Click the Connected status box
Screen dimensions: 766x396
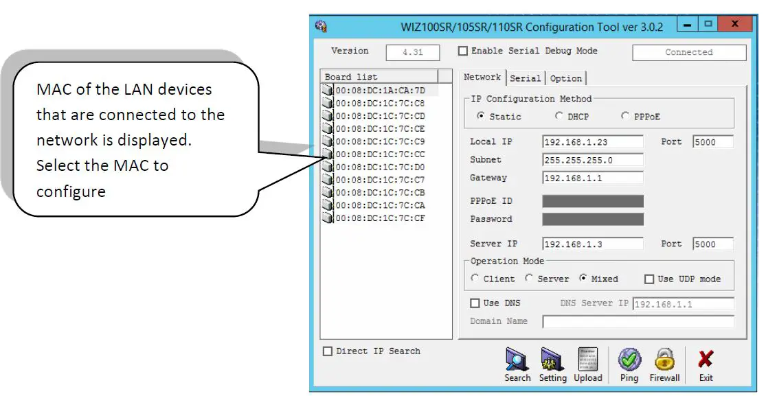pos(689,52)
